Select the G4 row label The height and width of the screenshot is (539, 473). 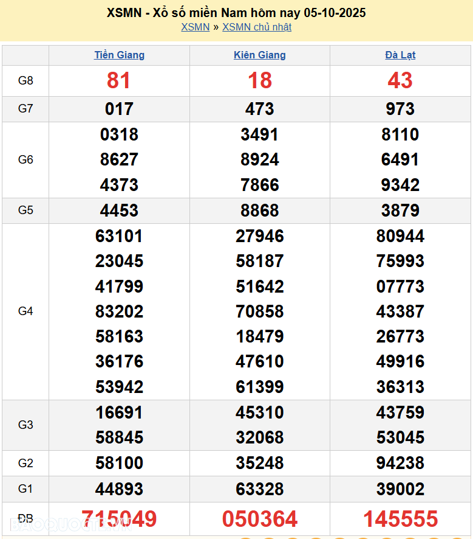[26, 311]
